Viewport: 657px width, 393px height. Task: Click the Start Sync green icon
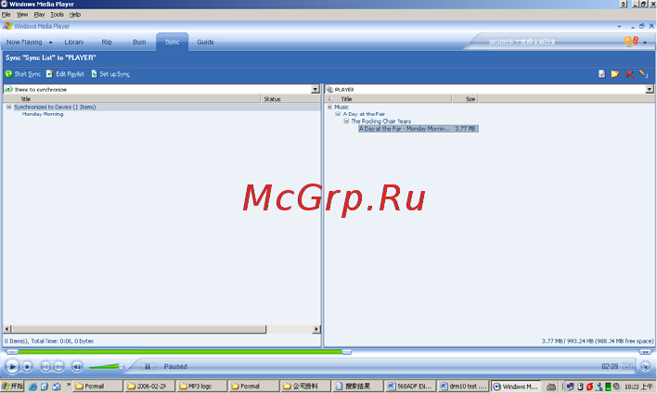8,74
